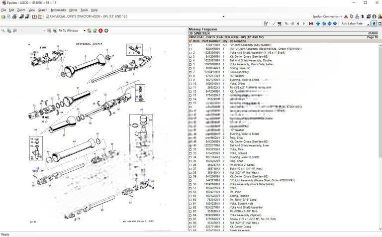Tick item 60 Pin, Roll (13/16" Long) checkbox
Image resolution: width=382 pixels, height=237 pixels.
pos(191,200)
